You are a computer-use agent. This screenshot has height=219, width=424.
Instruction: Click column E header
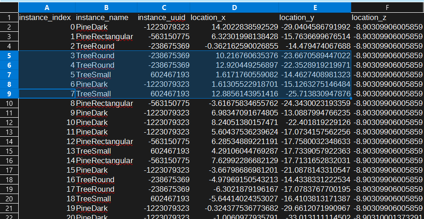314,8
